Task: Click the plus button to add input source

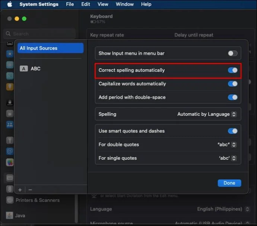Action: pos(20,190)
